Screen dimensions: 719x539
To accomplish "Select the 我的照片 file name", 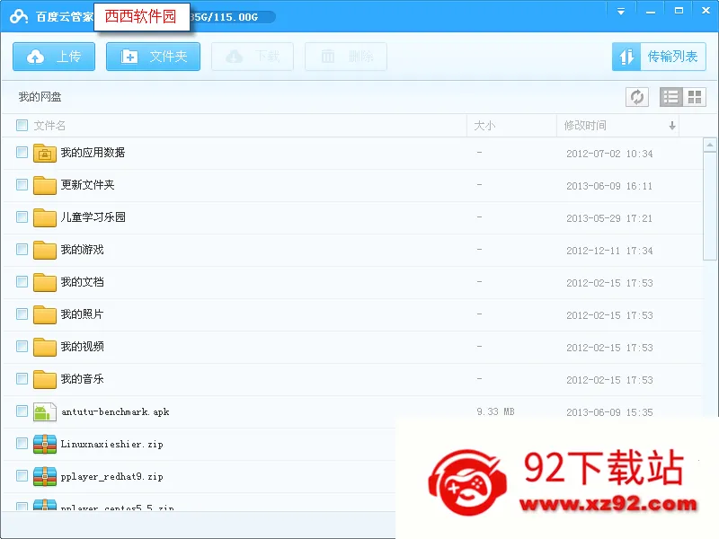I will (82, 314).
